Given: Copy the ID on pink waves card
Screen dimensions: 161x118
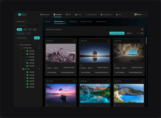Looking at the screenshot, I should tap(59, 68).
